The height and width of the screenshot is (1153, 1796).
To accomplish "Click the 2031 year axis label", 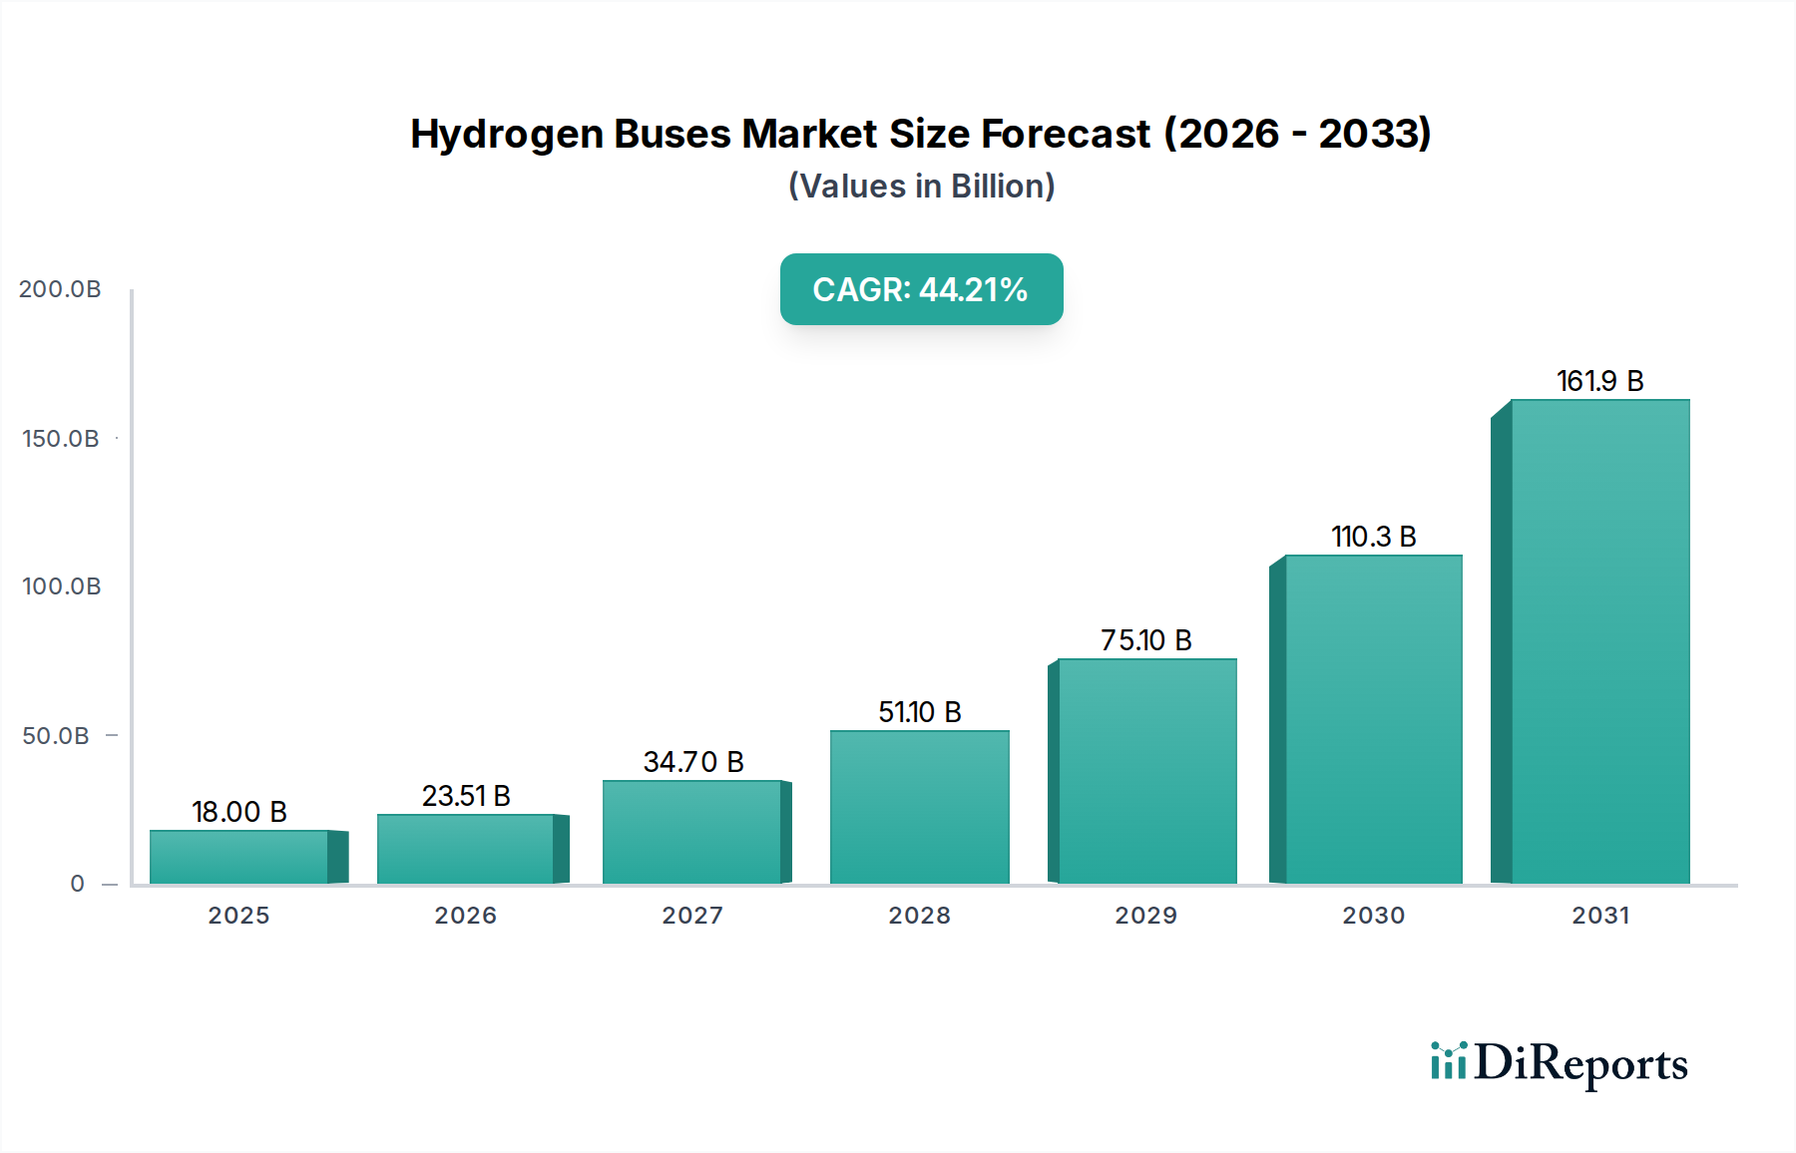I will pos(1599,915).
